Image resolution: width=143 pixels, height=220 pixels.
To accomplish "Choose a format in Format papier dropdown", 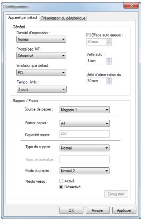I will (85, 124).
